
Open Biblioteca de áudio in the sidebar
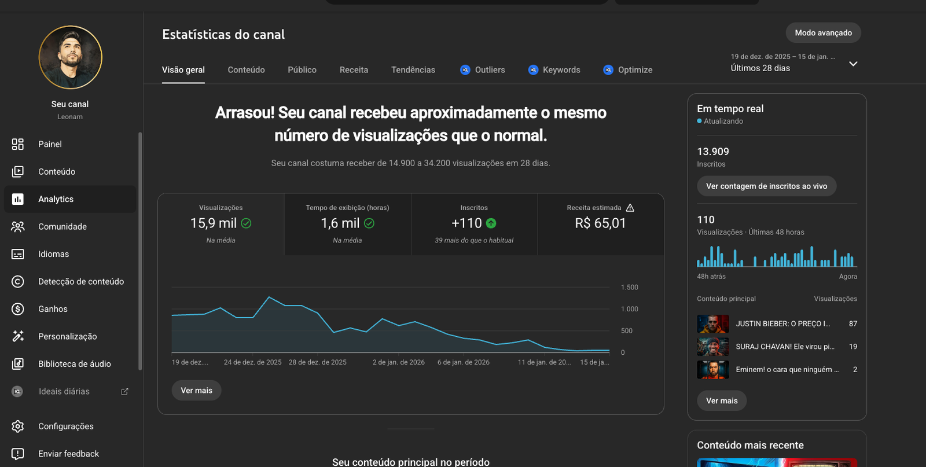(70, 364)
